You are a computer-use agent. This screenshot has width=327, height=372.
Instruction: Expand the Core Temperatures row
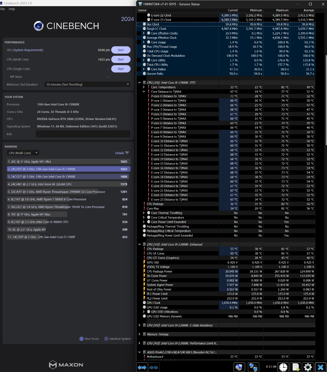[x=144, y=87]
